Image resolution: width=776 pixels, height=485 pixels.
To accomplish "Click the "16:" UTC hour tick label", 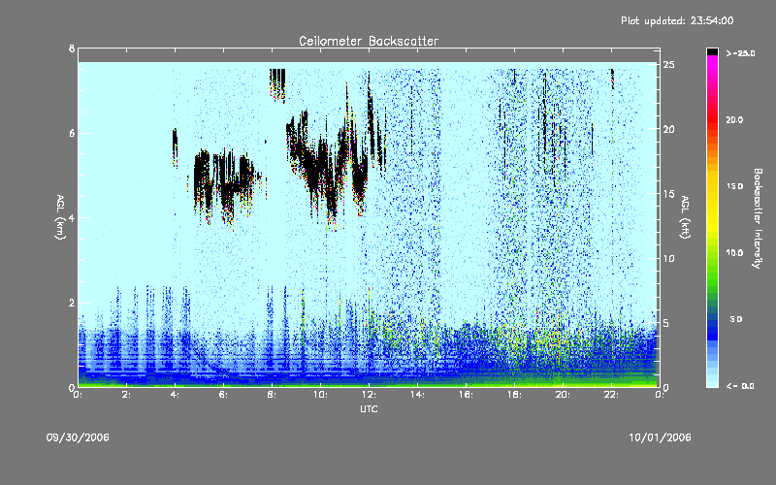I will pos(466,395).
